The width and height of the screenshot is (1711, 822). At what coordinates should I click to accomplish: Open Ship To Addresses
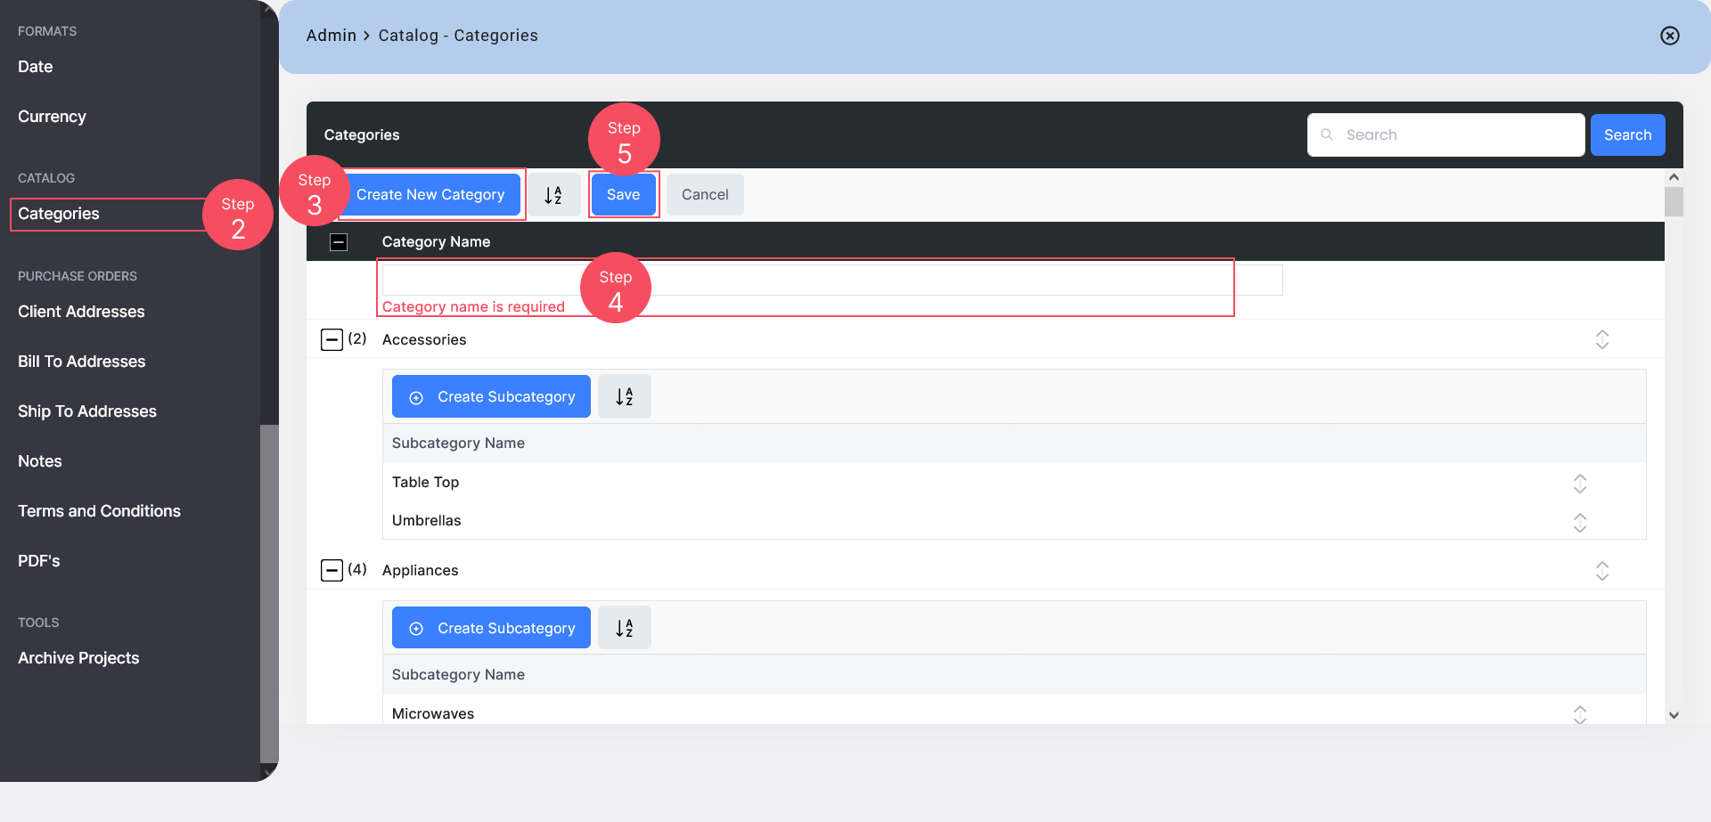coord(87,411)
